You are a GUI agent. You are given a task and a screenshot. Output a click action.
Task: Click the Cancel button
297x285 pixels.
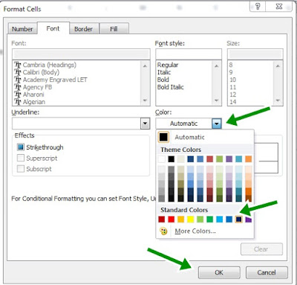coord(267,272)
